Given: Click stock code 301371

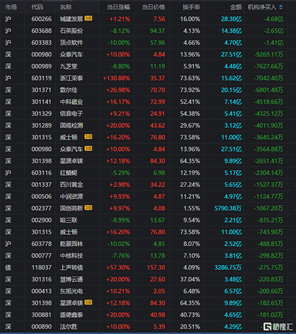Looking at the screenshot, I should 42,90.
